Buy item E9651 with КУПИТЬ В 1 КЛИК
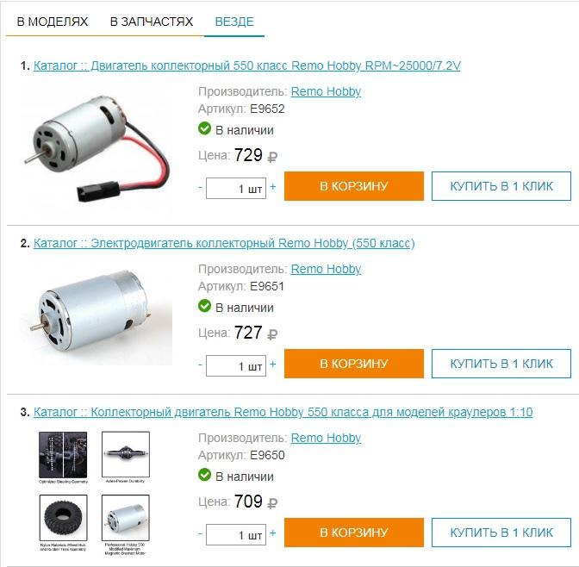This screenshot has height=567, width=579. point(501,364)
